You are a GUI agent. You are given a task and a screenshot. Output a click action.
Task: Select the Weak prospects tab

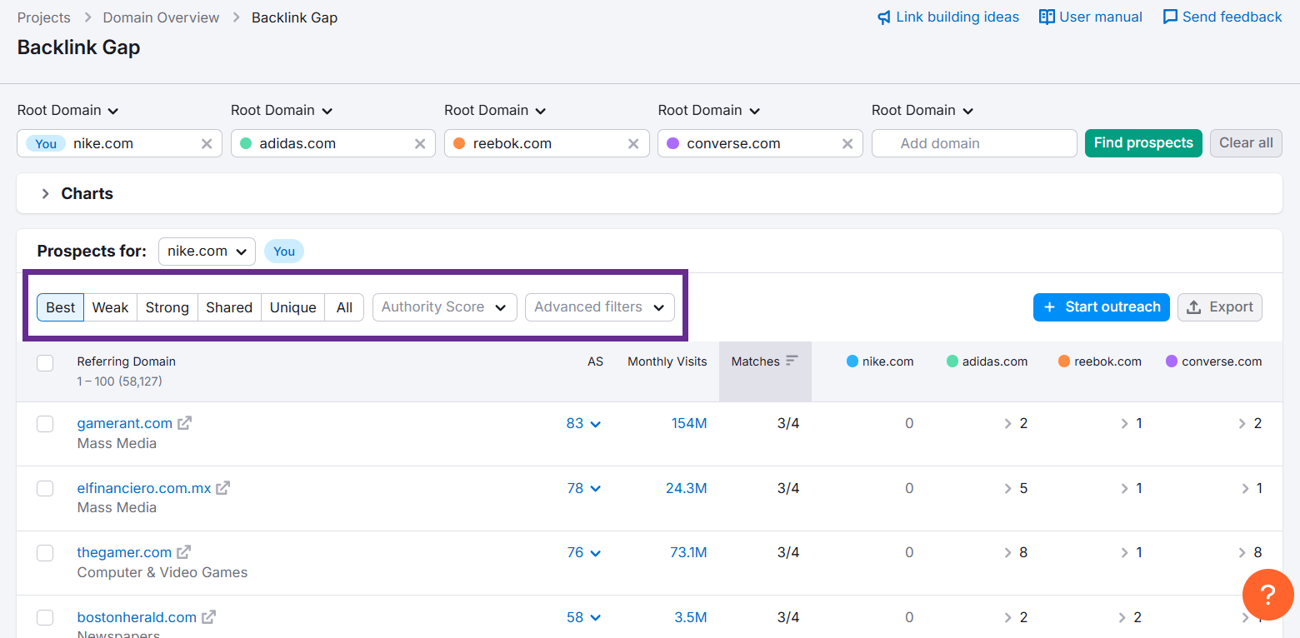point(110,307)
